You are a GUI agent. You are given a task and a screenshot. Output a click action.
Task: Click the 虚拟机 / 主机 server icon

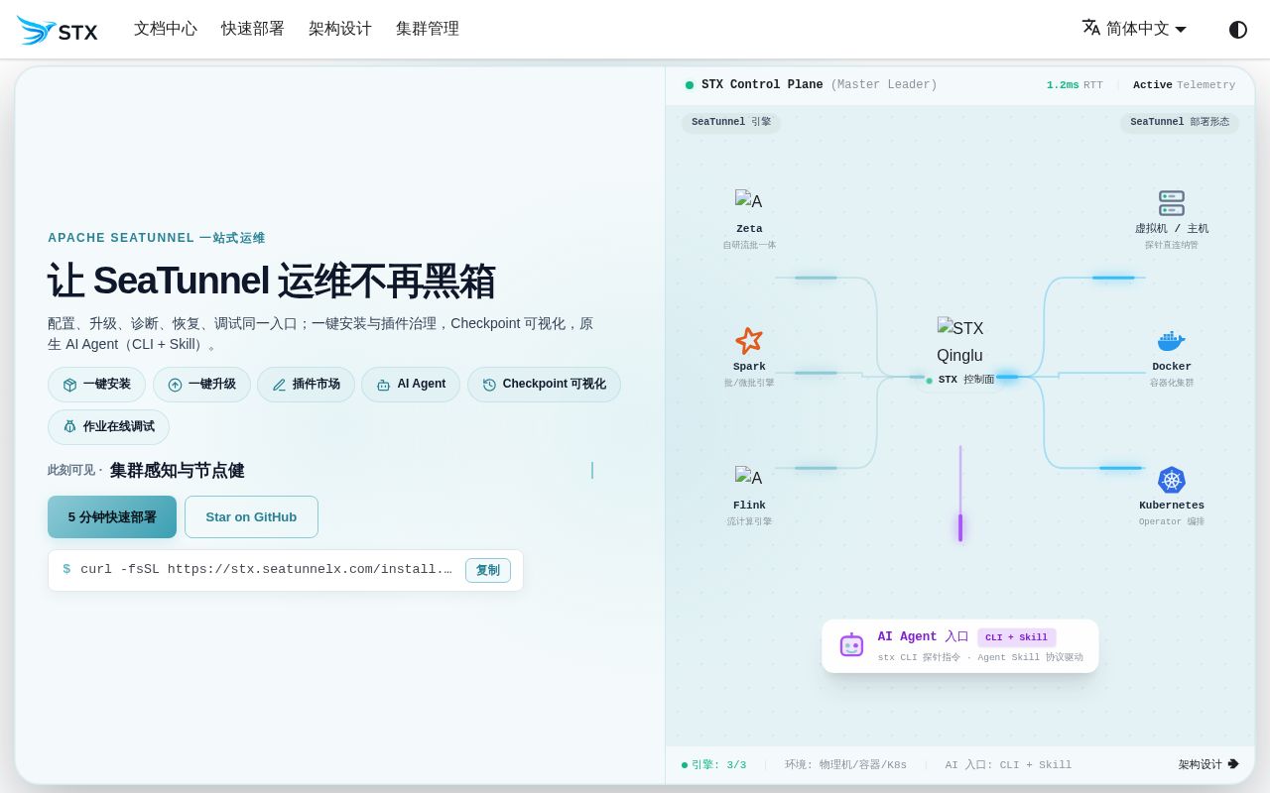click(x=1172, y=203)
